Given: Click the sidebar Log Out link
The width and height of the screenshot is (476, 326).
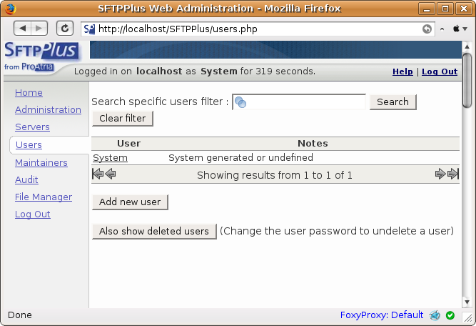Looking at the screenshot, I should [x=33, y=214].
